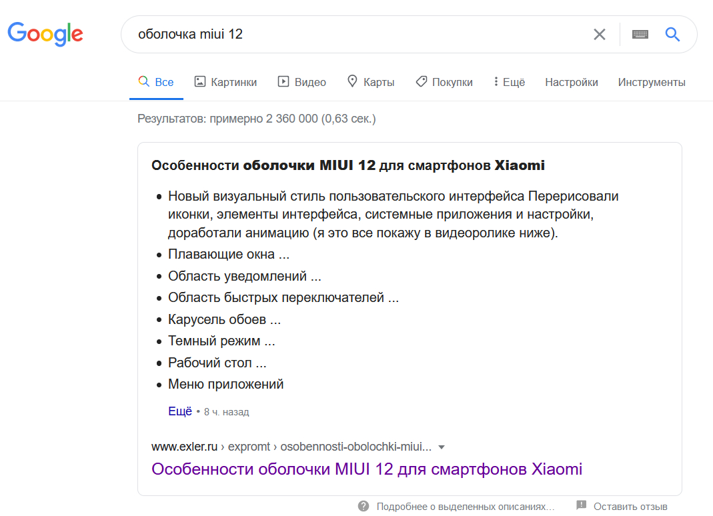
Task: Click the Ещё link in the snippet
Action: pyautogui.click(x=179, y=411)
